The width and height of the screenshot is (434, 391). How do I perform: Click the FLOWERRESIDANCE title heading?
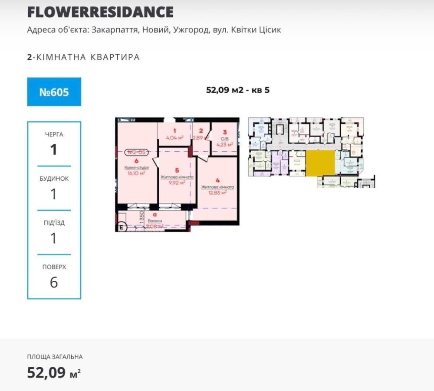click(x=100, y=12)
